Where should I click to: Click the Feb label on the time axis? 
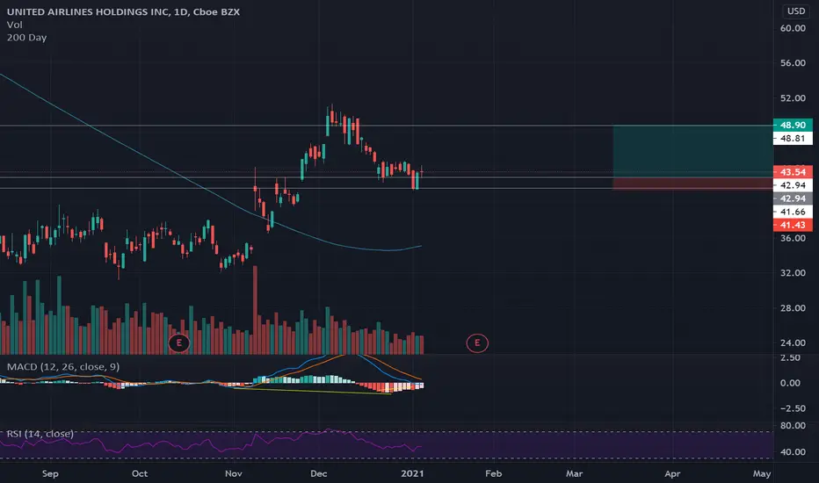pyautogui.click(x=494, y=473)
